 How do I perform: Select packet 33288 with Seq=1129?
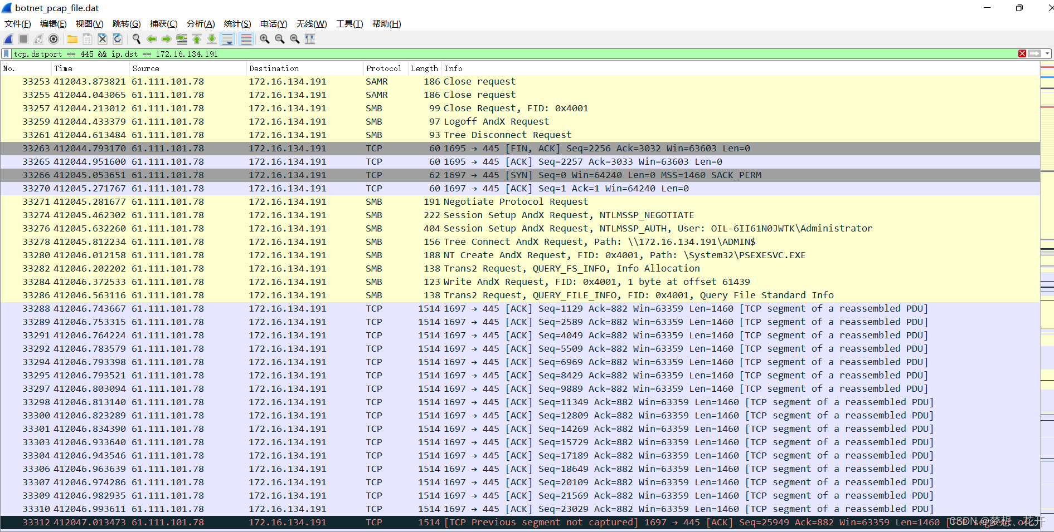tap(520, 309)
